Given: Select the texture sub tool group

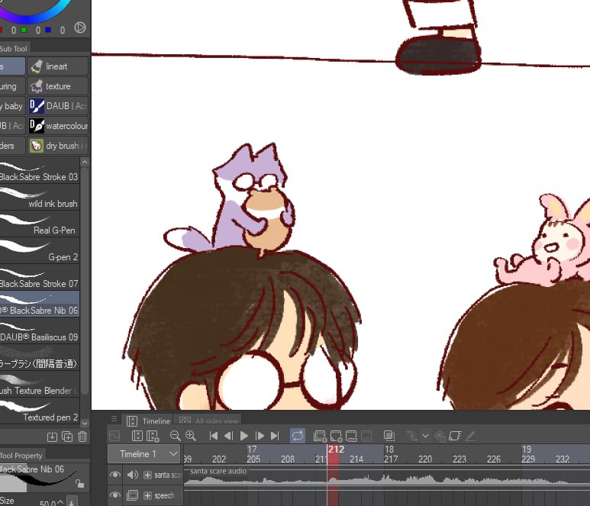Looking at the screenshot, I should click(57, 86).
